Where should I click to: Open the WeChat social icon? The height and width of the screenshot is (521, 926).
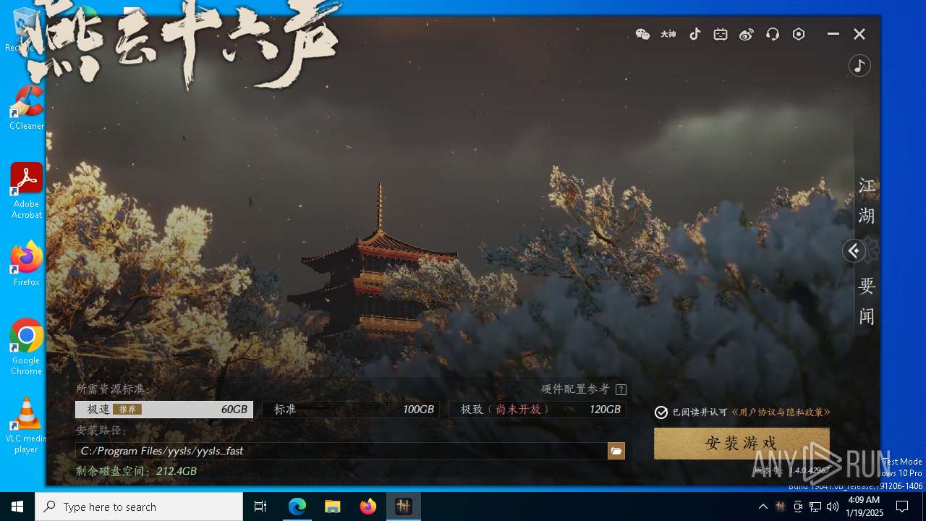pyautogui.click(x=642, y=34)
